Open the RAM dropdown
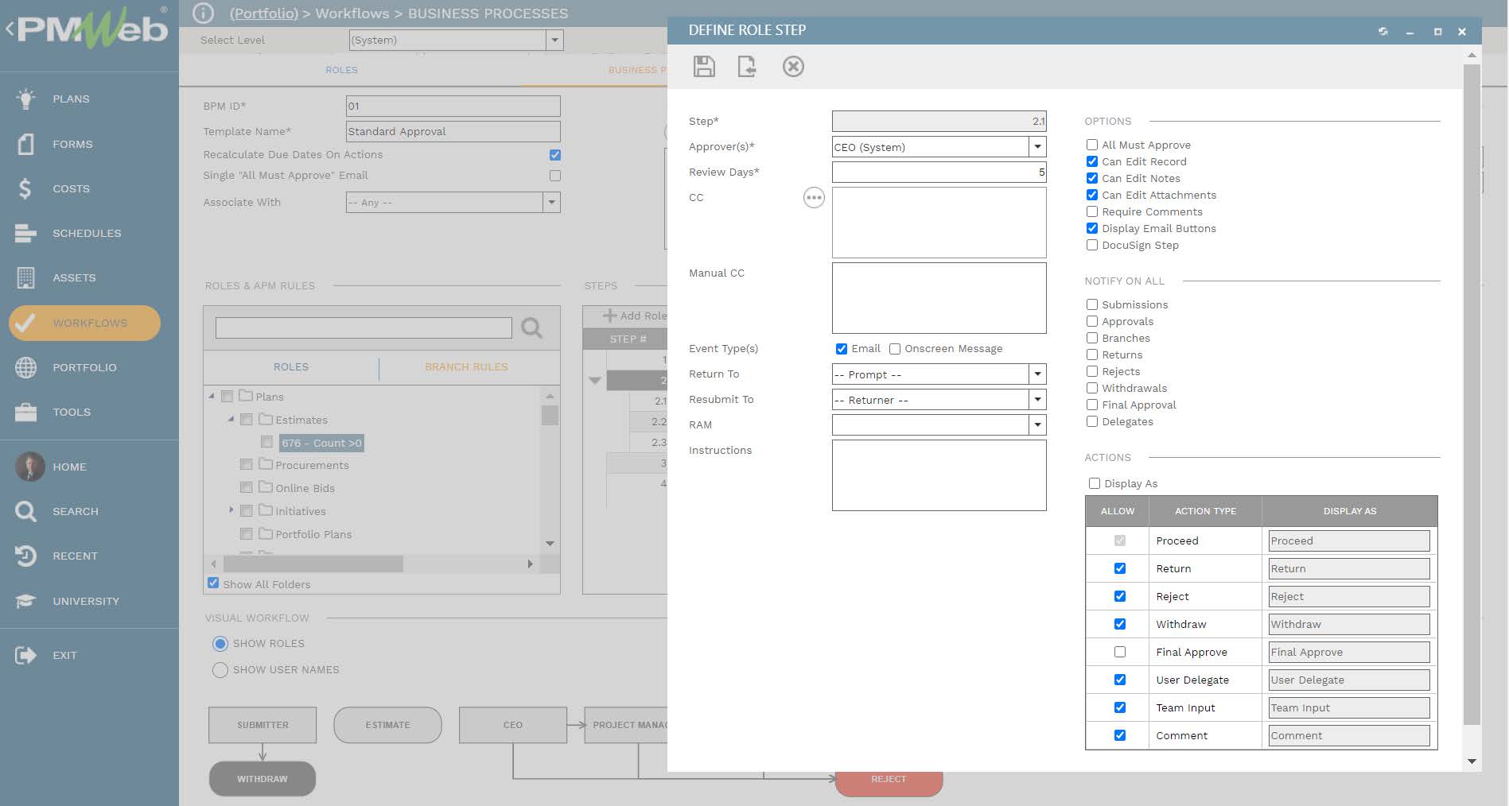Viewport: 1509px width, 806px height. coord(1037,425)
